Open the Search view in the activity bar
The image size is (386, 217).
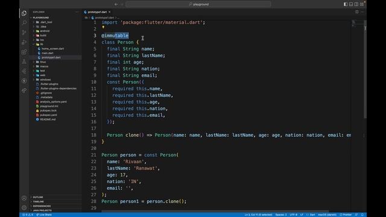pyautogui.click(x=24, y=23)
